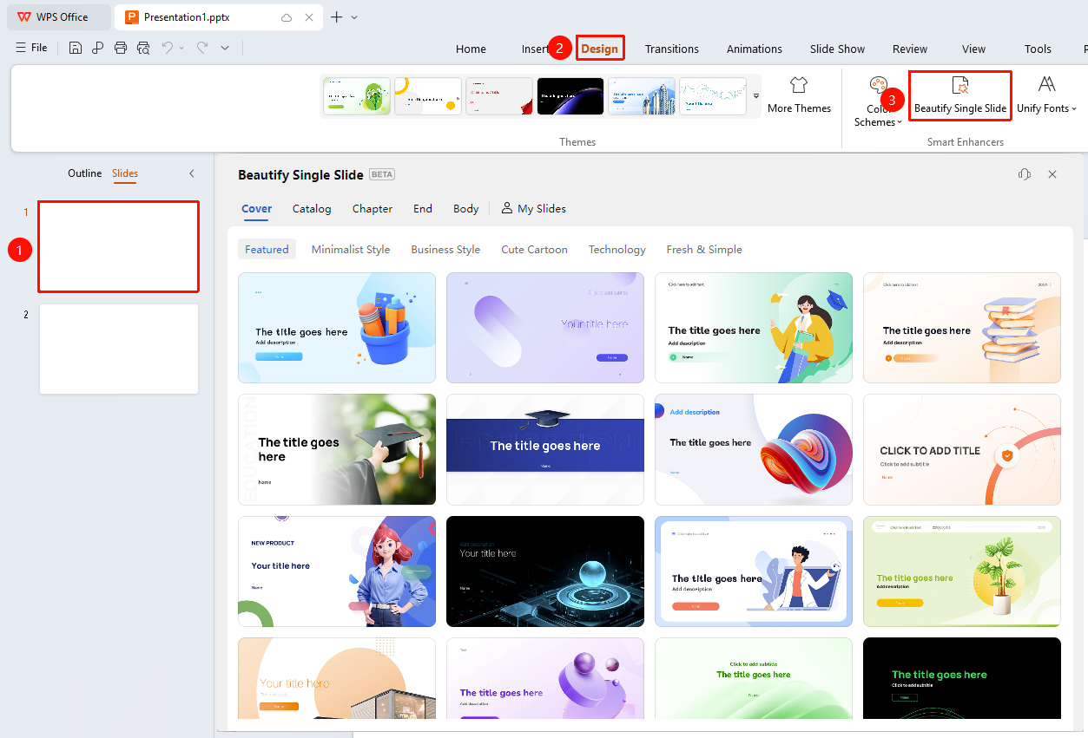This screenshot has height=738, width=1088.
Task: Open the File menu
Action: [31, 48]
